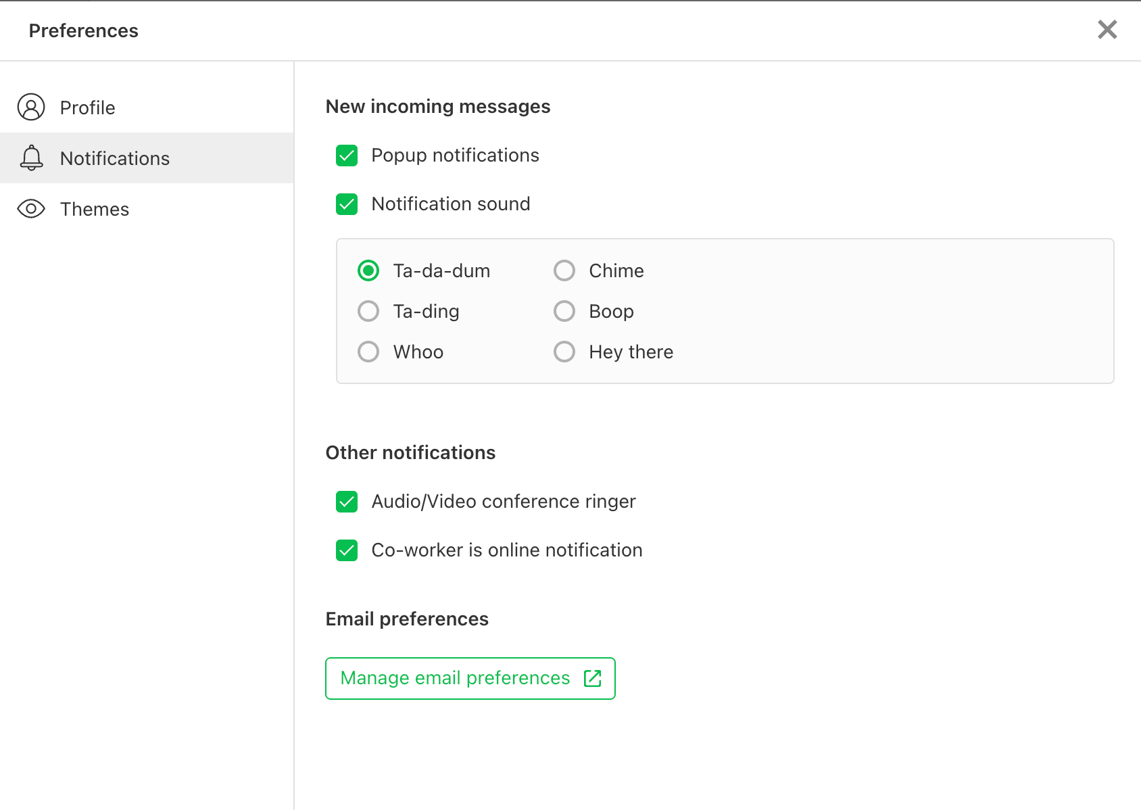
Task: Click the Popup notifications label
Action: click(455, 156)
